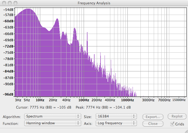Click the red close window button
The height and width of the screenshot is (133, 188).
click(x=4, y=3)
